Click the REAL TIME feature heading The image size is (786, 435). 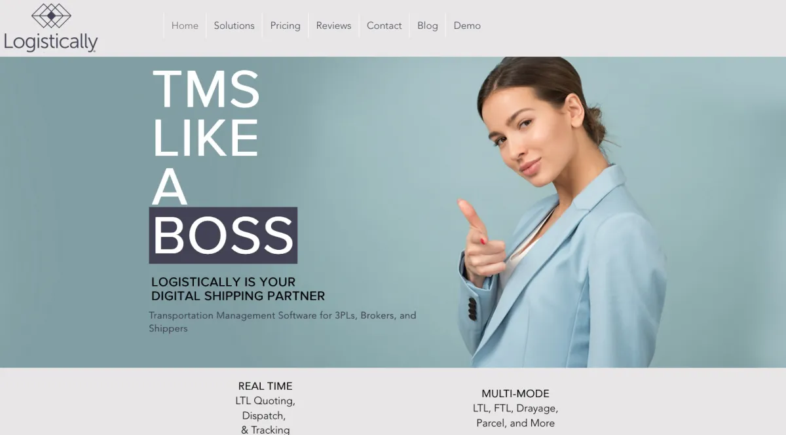[x=265, y=386]
